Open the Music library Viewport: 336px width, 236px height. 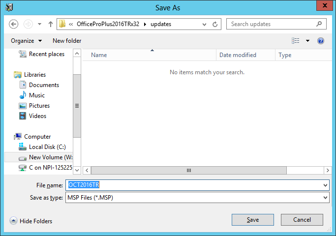[37, 95]
